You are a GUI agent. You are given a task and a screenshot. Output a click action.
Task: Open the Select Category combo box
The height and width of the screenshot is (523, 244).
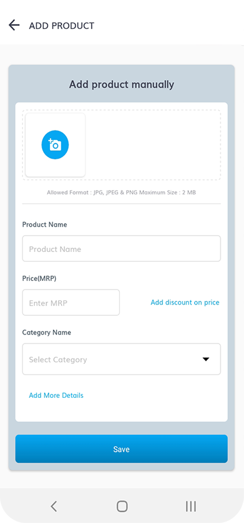(x=121, y=359)
